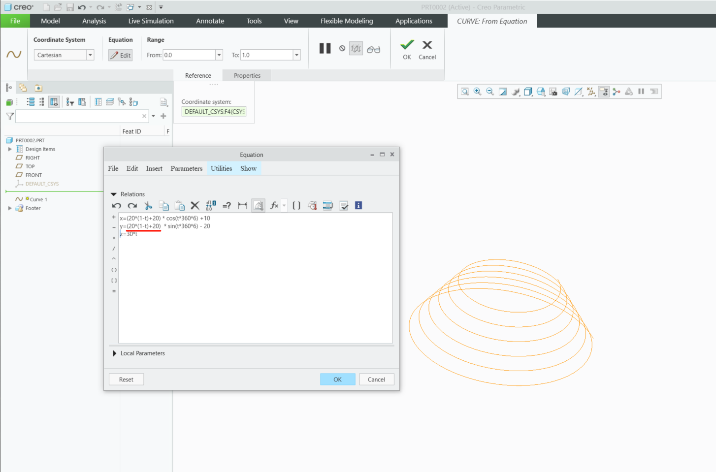Click the Edit equation button
716x472 pixels.
point(121,55)
